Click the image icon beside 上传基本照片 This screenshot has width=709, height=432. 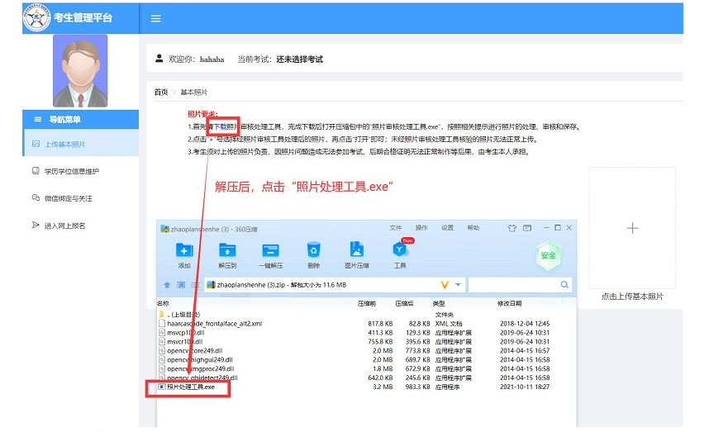click(x=36, y=144)
